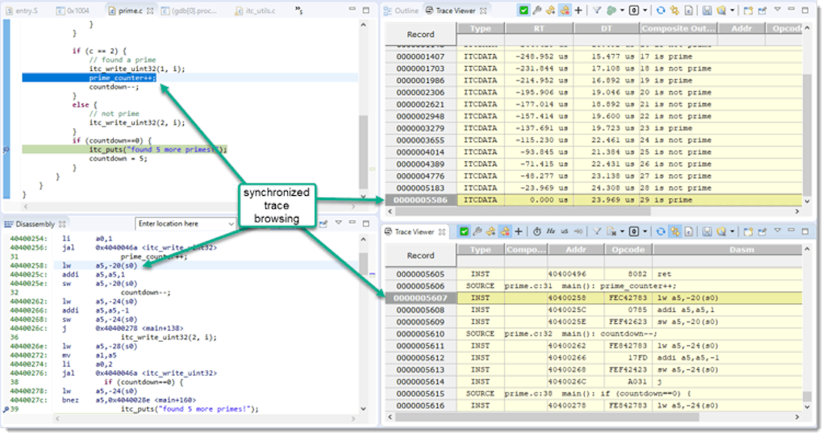Click the Record column header in upper Trace Viewer
Screen dimensions: 826x437
tap(420, 34)
